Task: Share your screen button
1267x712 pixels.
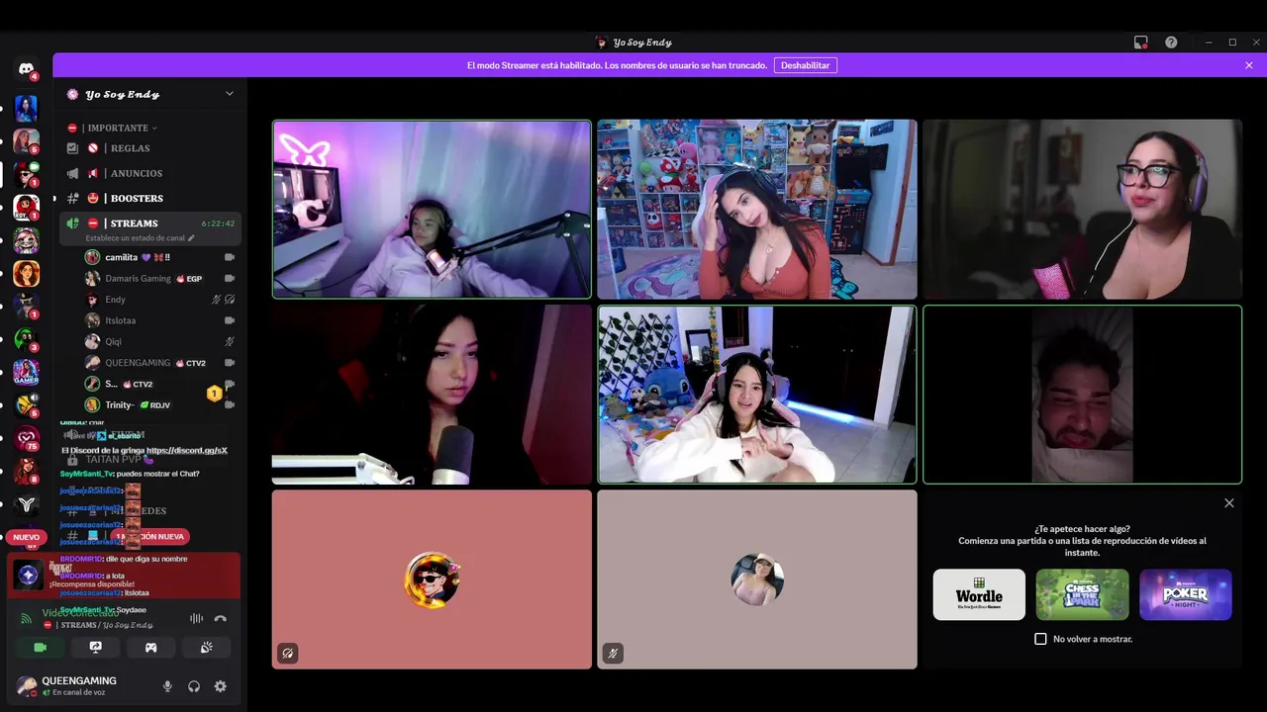Action: (x=95, y=647)
